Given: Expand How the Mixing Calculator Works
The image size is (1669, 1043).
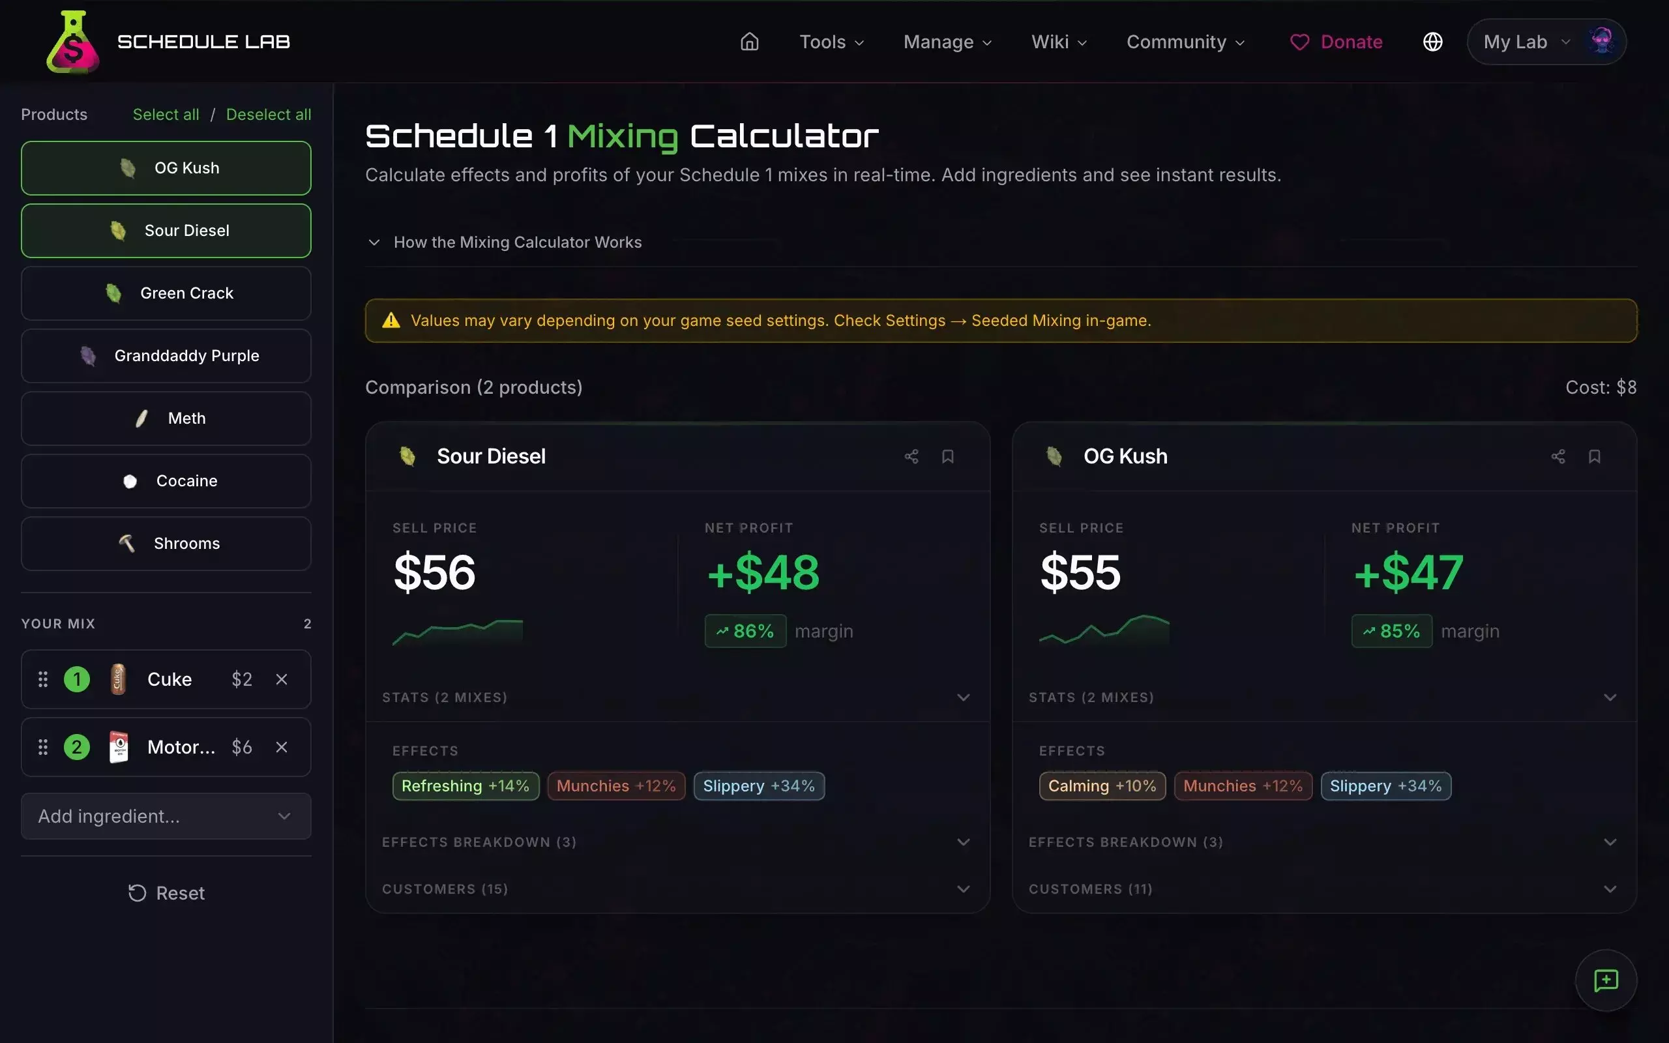Looking at the screenshot, I should [516, 242].
